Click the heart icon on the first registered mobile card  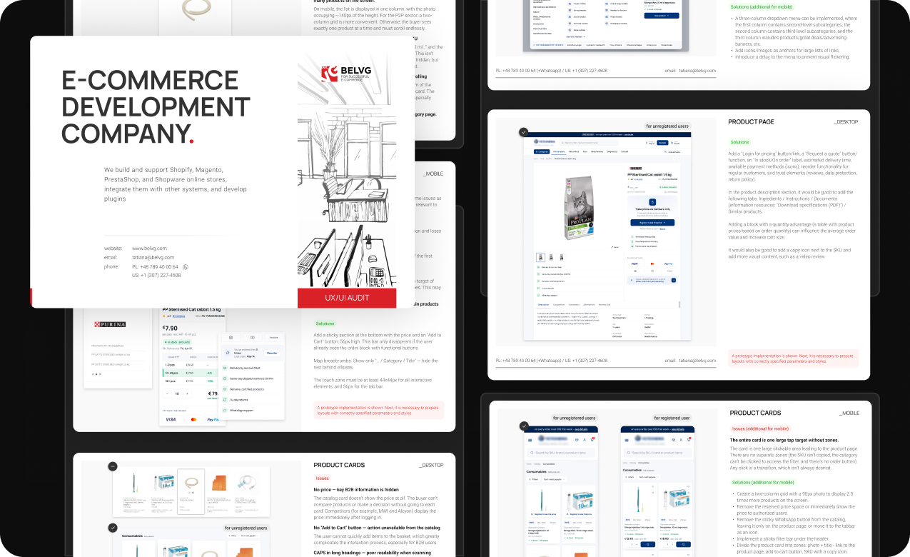click(x=653, y=486)
